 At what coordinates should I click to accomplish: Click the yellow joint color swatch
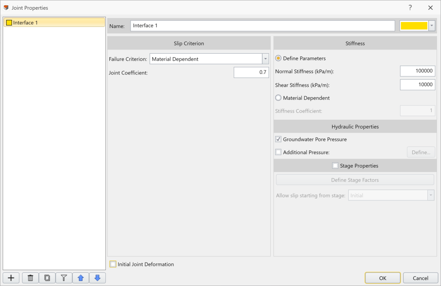coord(414,26)
